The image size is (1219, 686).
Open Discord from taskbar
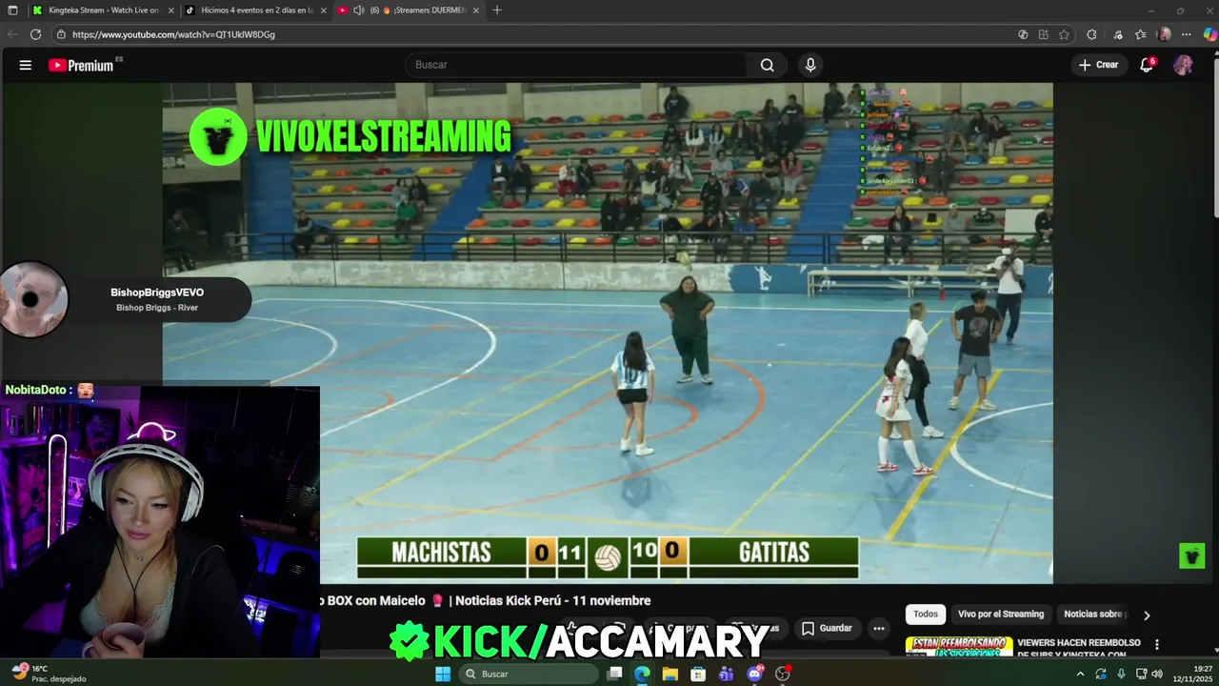point(754,674)
